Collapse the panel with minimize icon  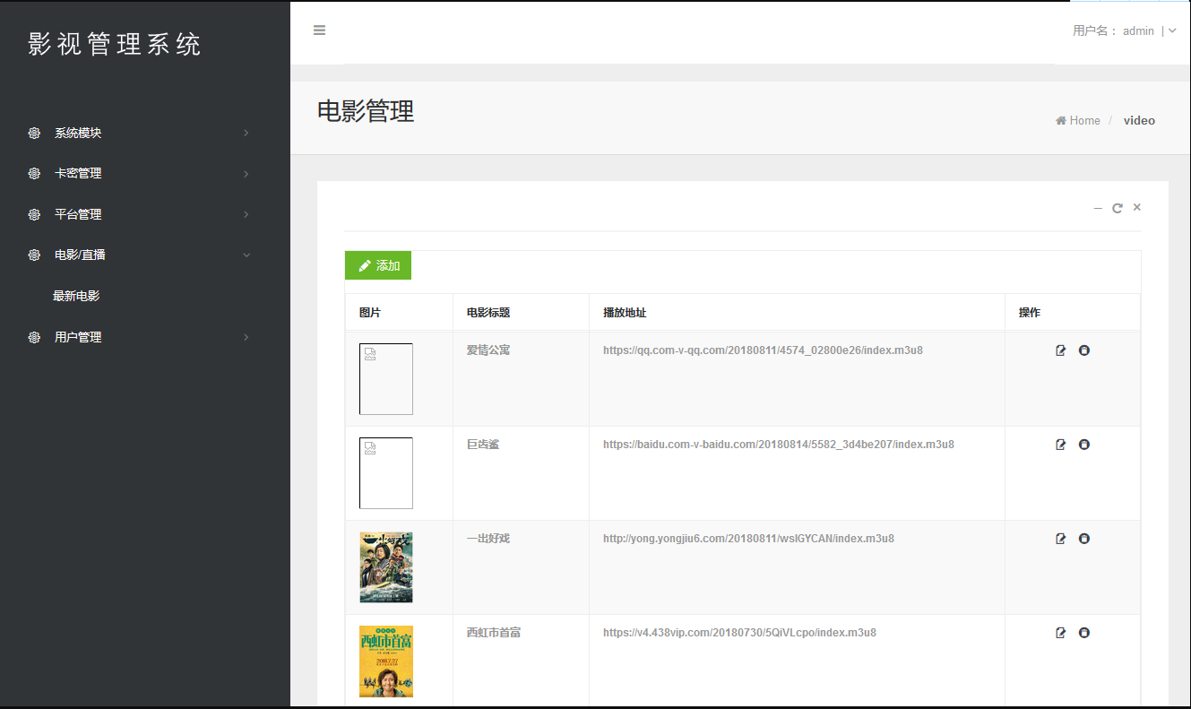coord(1098,208)
